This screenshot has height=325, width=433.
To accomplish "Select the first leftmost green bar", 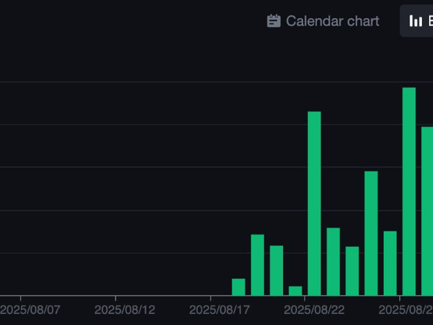I will [x=239, y=287].
